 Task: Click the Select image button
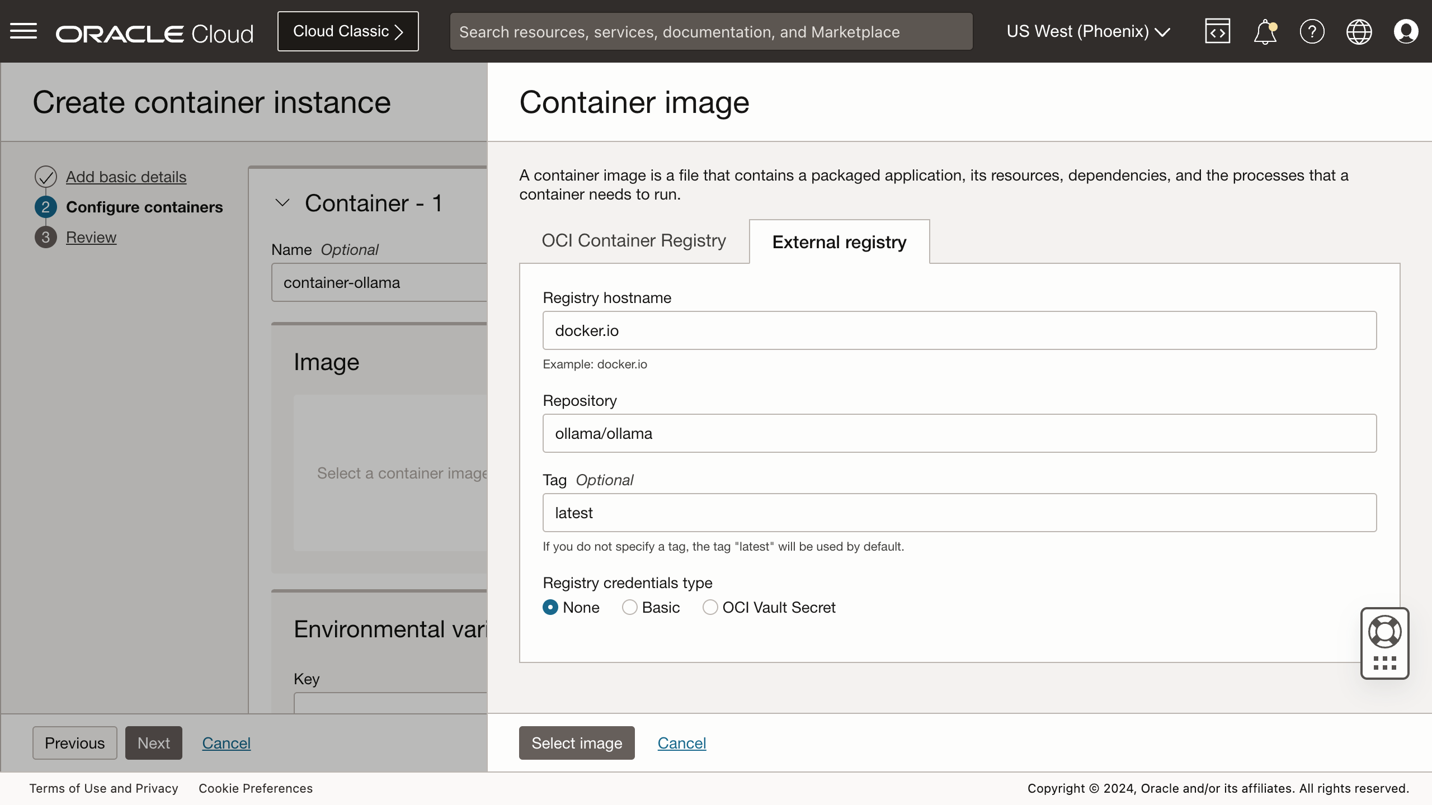577,743
